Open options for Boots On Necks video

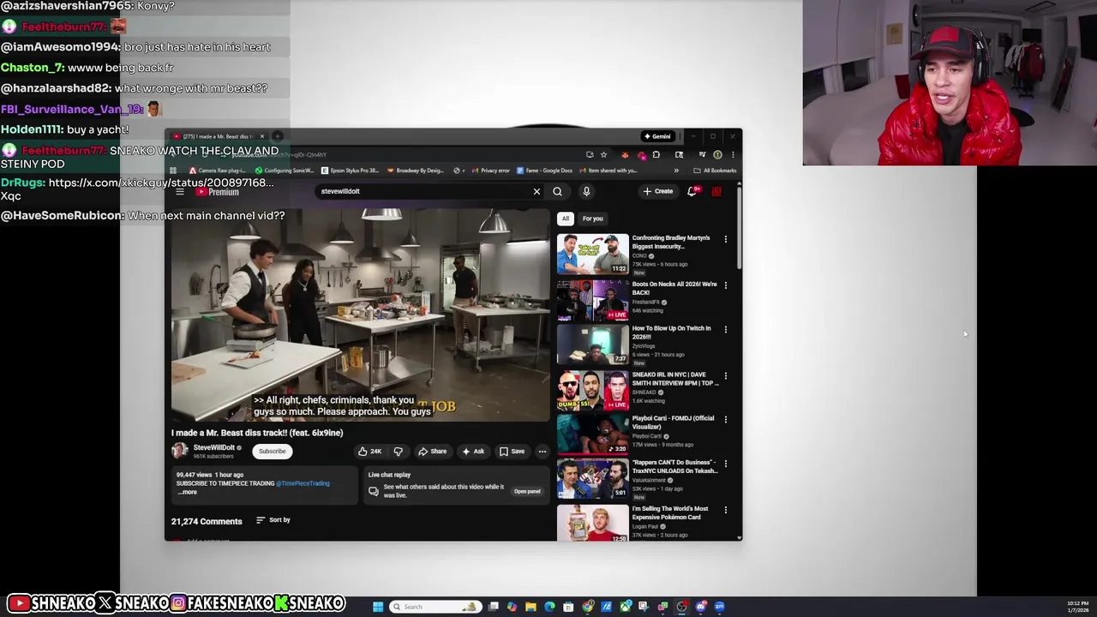(x=726, y=285)
